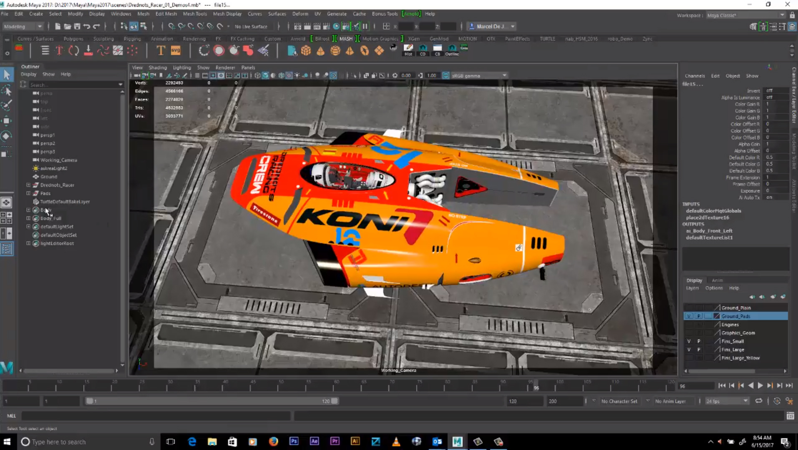The image size is (798, 450).
Task: Click the red Type T shelf icon
Action: coord(59,50)
